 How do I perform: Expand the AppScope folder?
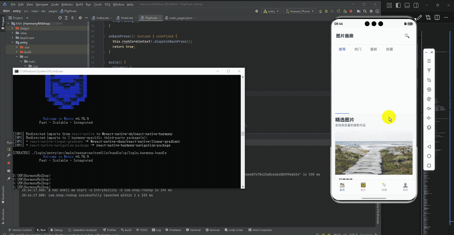click(12, 38)
